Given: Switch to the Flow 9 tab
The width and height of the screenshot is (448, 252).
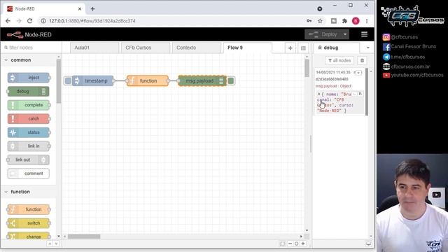Looking at the screenshot, I should [x=248, y=48].
